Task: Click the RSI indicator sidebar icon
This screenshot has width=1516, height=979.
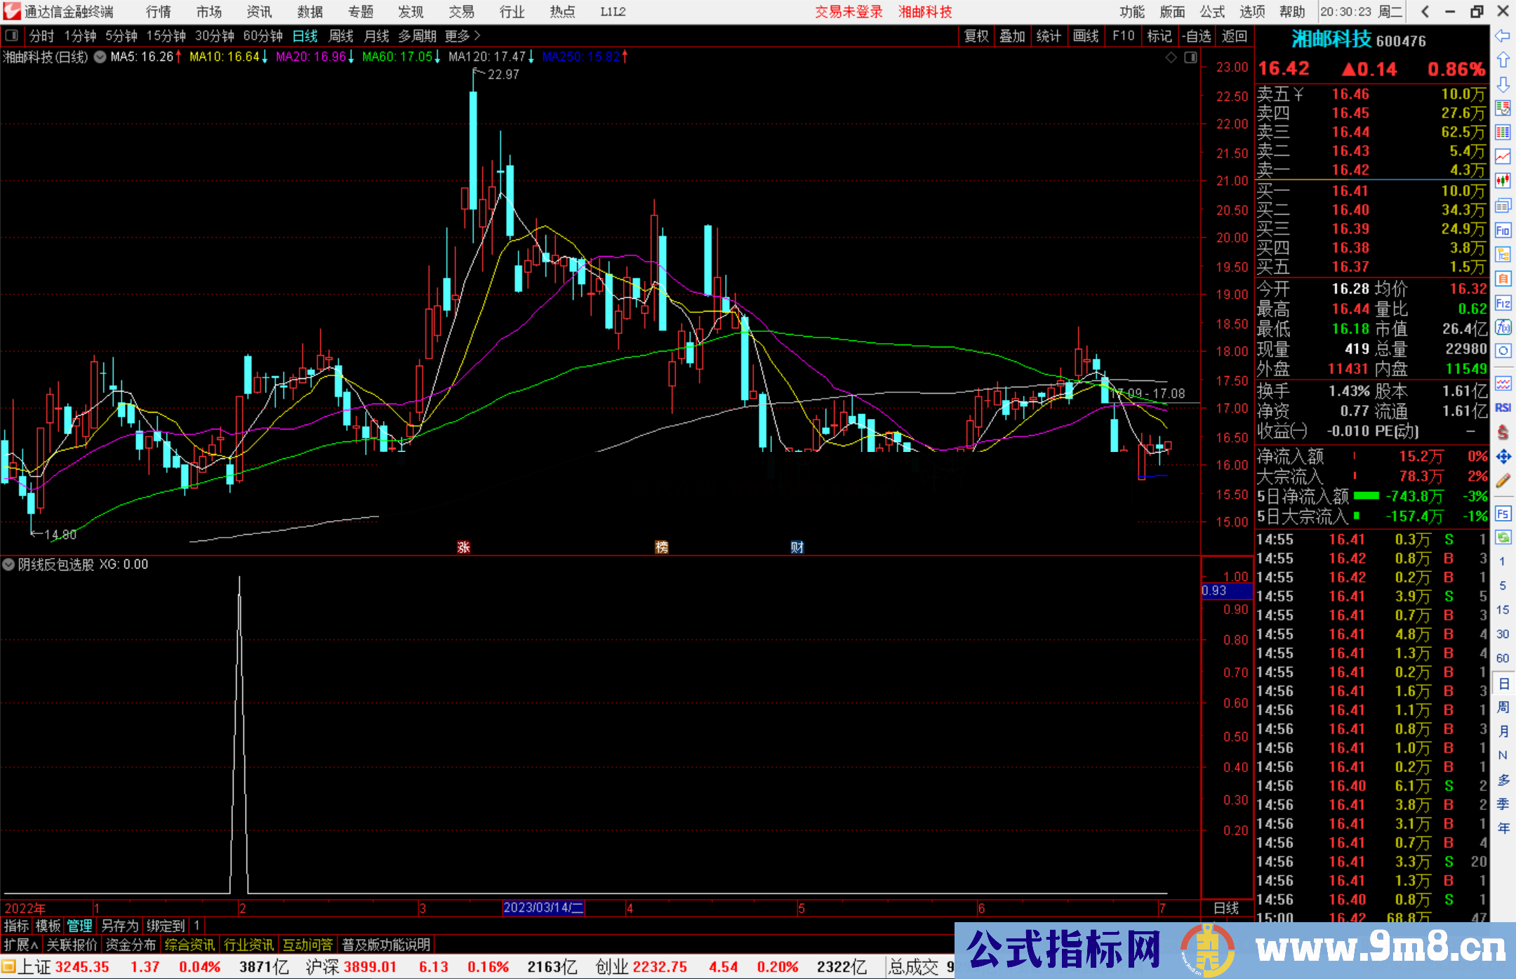Action: pyautogui.click(x=1503, y=408)
